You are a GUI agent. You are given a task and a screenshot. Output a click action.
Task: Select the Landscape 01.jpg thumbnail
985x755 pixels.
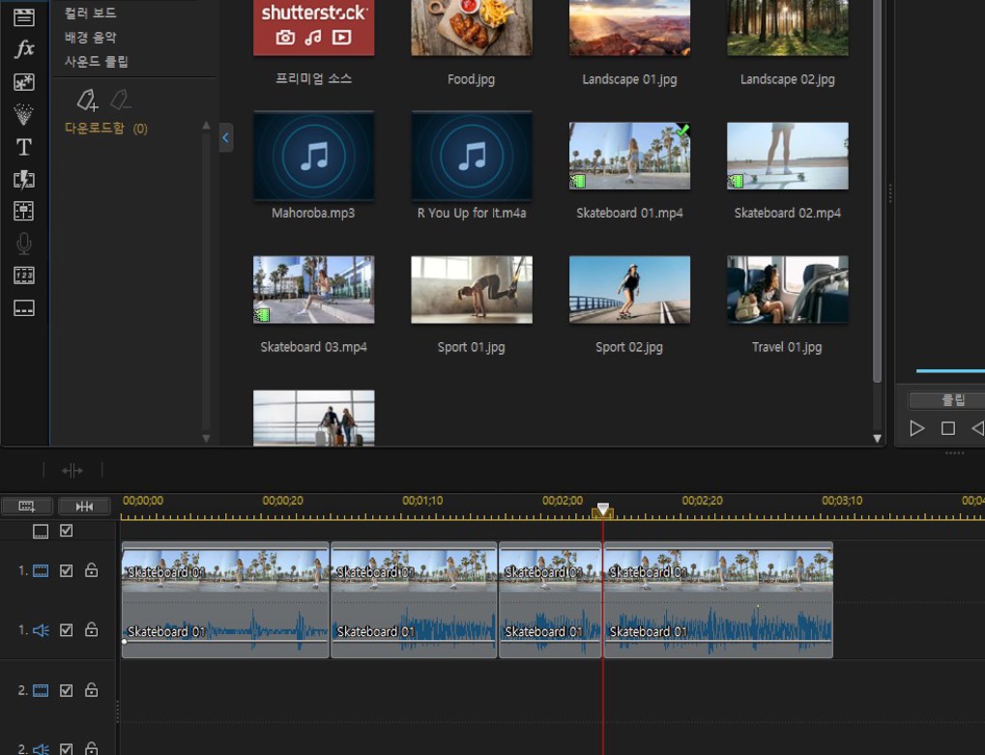click(629, 28)
